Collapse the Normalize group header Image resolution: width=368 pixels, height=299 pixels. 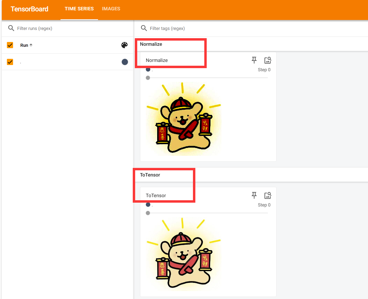point(252,44)
